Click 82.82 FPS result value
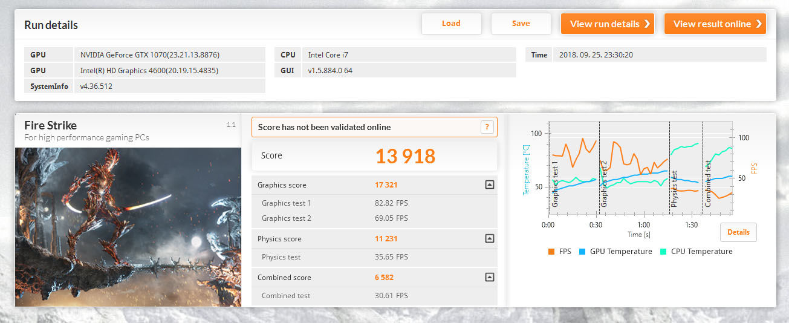Image resolution: width=789 pixels, height=323 pixels. coord(391,203)
